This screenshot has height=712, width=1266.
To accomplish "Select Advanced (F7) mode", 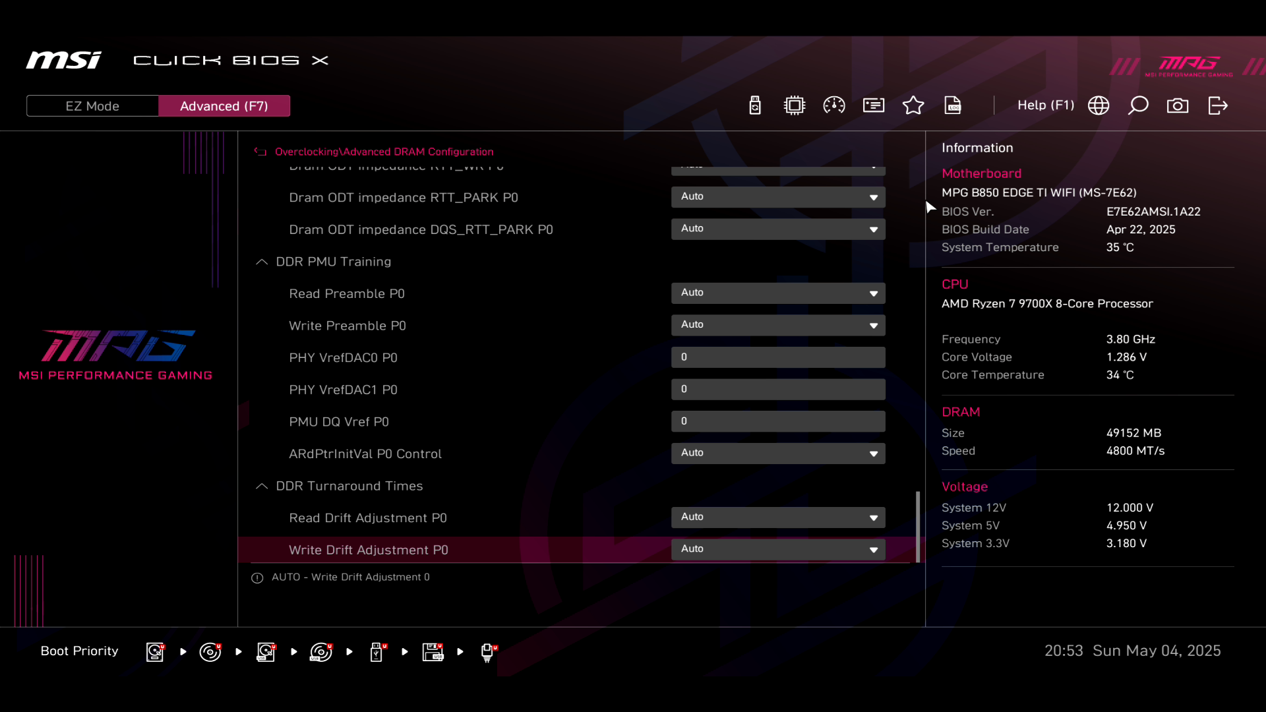I will tap(224, 106).
